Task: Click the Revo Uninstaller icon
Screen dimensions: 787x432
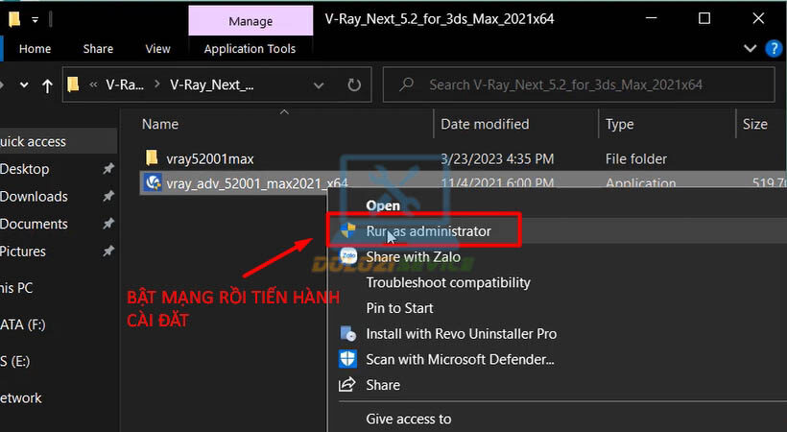Action: click(347, 333)
